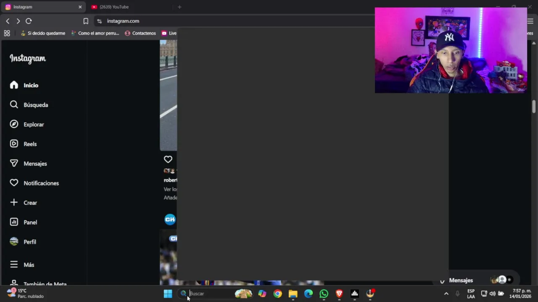Open the browser hamburger menu
Image resolution: width=538 pixels, height=302 pixels.
click(530, 21)
